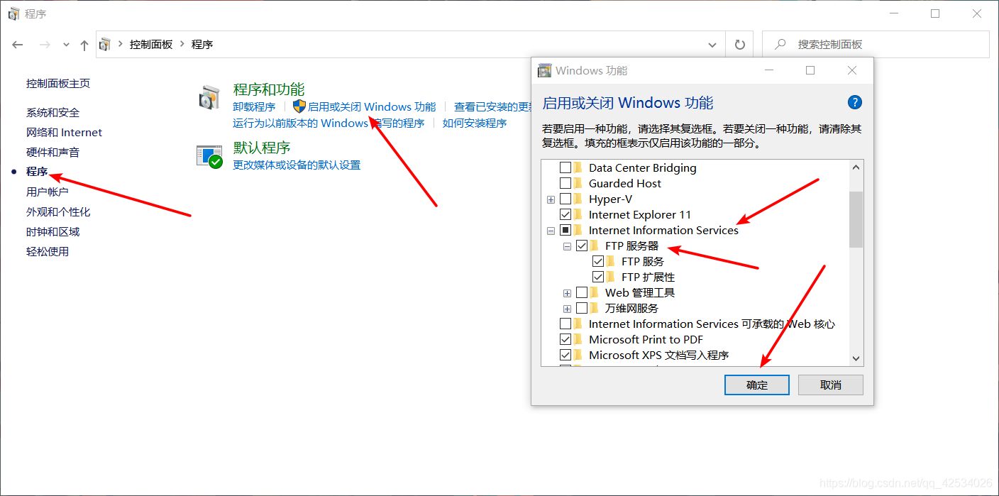Viewport: 999px width, 496px height.
Task: Click the 程序 breadcrumb in the address bar
Action: (202, 44)
